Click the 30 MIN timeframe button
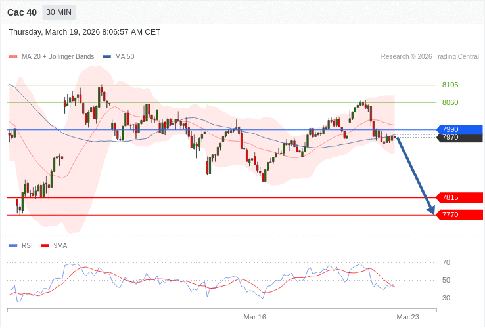 (x=59, y=12)
